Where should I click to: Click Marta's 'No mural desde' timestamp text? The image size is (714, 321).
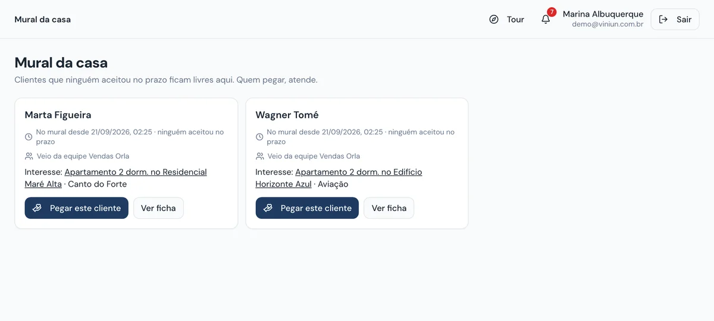coord(130,137)
